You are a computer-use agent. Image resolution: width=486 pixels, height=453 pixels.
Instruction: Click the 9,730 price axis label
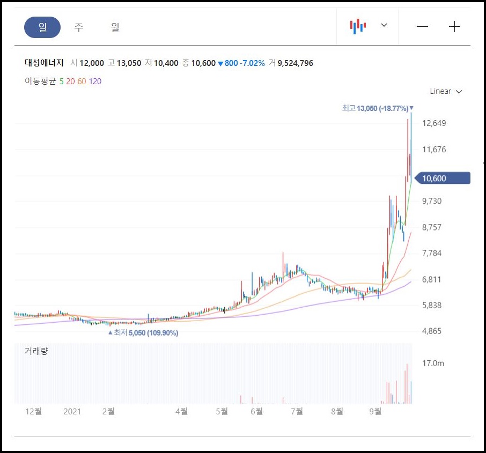432,201
